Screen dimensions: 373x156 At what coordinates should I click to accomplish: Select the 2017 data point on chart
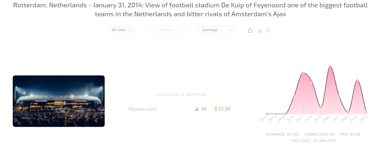(x=303, y=73)
